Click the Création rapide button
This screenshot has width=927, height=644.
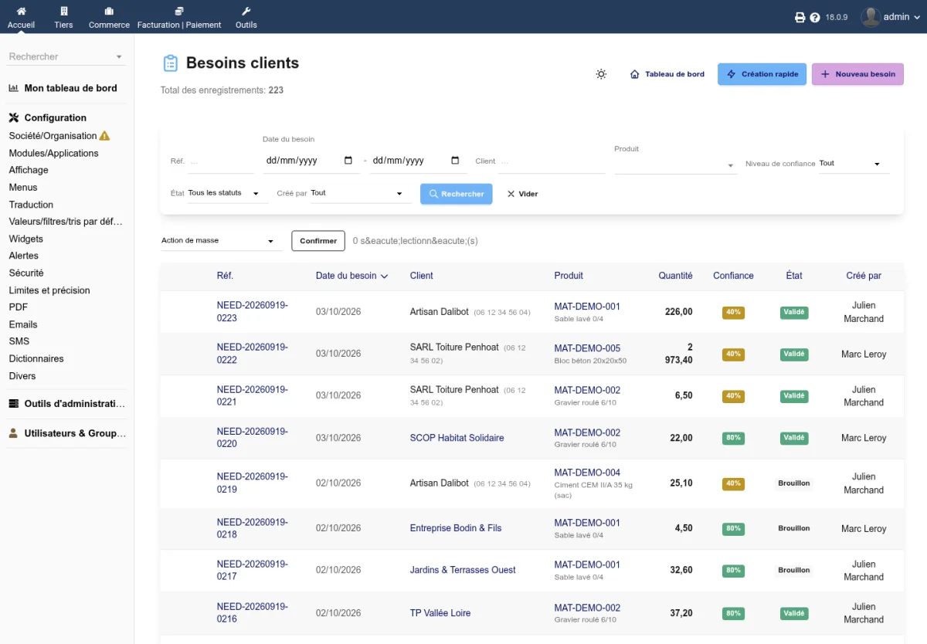click(762, 74)
